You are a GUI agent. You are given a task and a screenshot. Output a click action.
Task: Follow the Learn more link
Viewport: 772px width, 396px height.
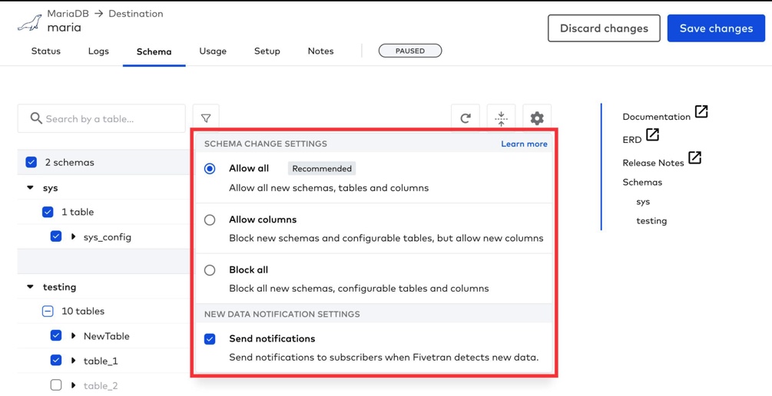524,144
